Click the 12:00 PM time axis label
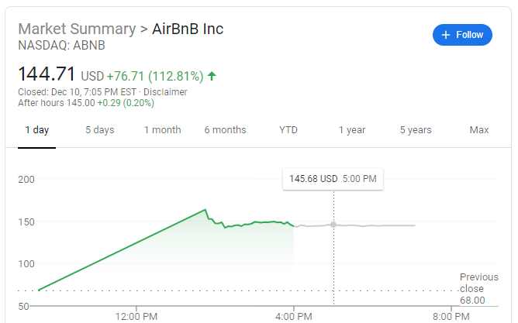This screenshot has height=323, width=518. 136,315
